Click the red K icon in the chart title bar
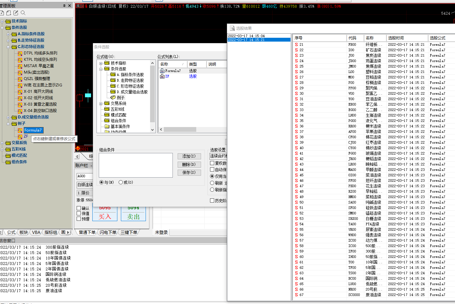 pyautogui.click(x=78, y=6)
